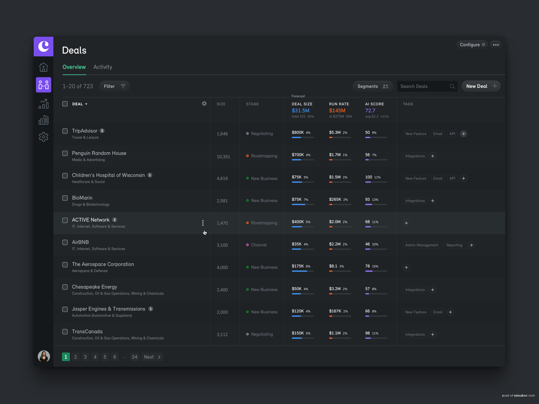This screenshot has width=539, height=404.
Task: Click the Reporting tag on AirBNB
Action: [454, 245]
